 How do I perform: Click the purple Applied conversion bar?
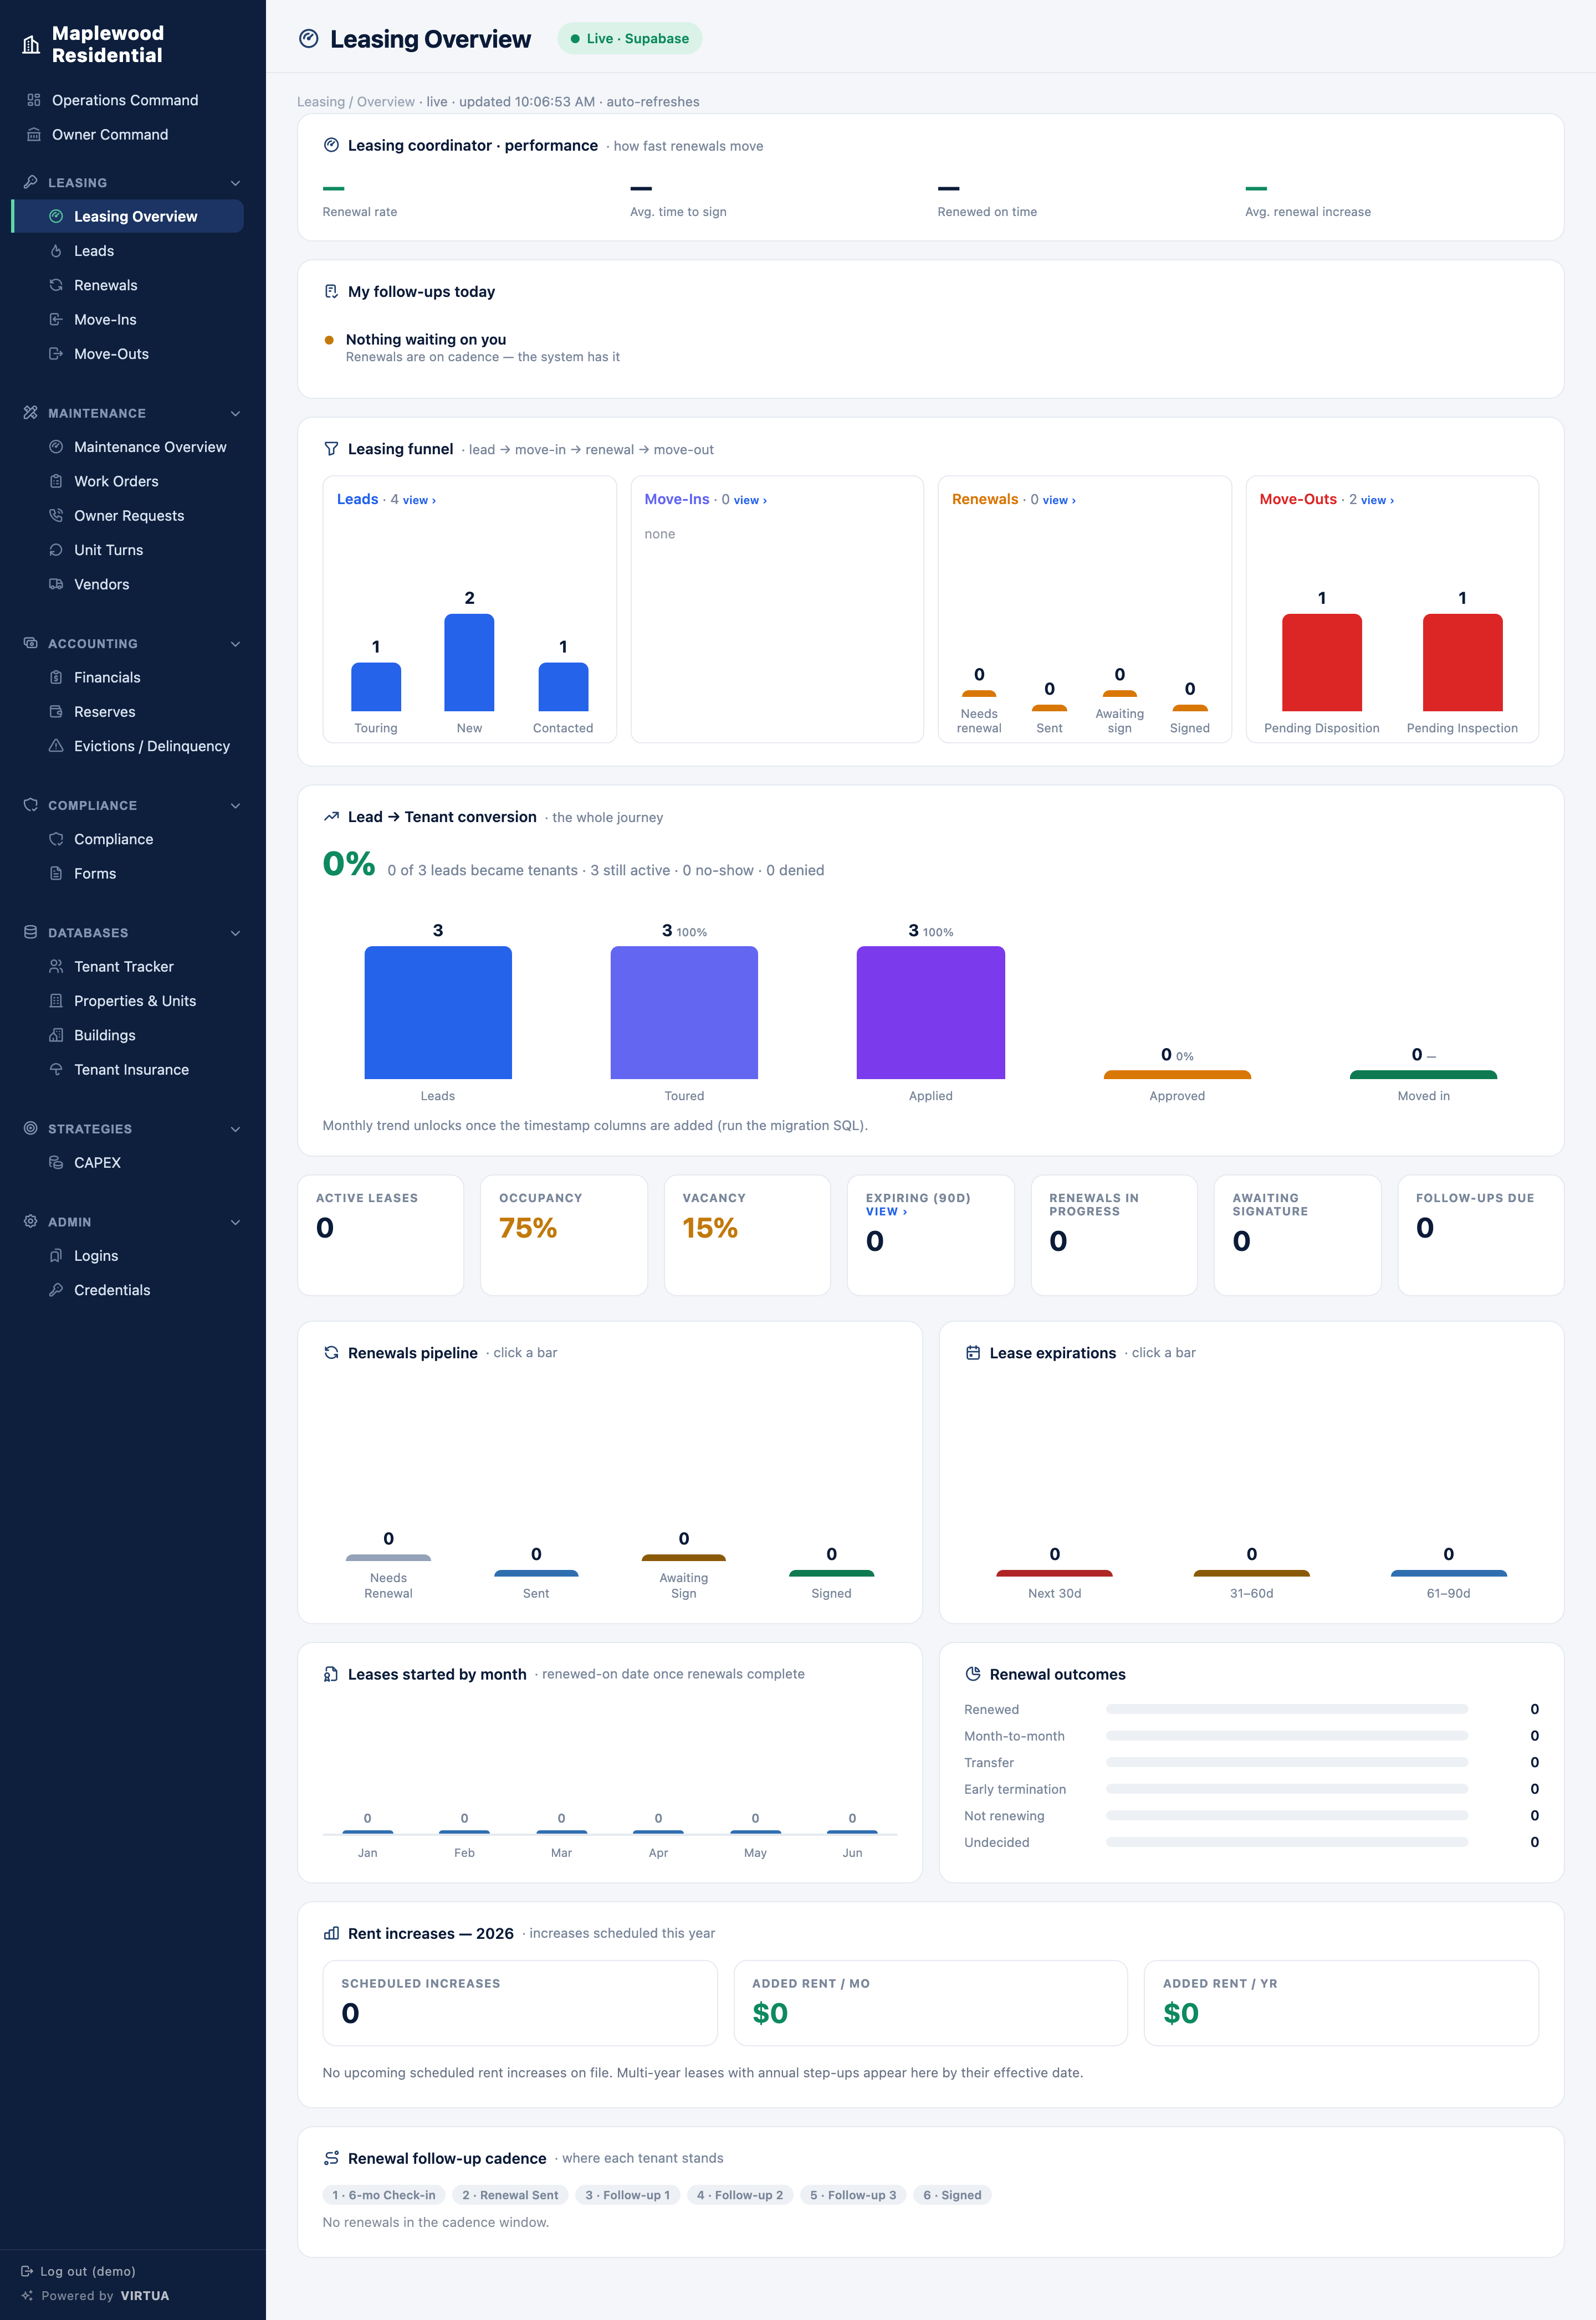pyautogui.click(x=930, y=1013)
